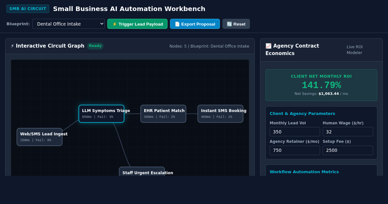Click the chart icon beside Agency Contract Economics
Viewport: 388px width, 204px height.
[268, 46]
